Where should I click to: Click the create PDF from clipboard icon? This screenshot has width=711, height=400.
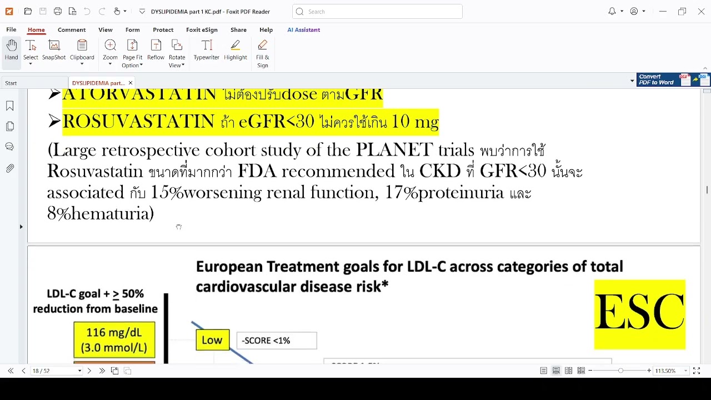[x=72, y=11]
